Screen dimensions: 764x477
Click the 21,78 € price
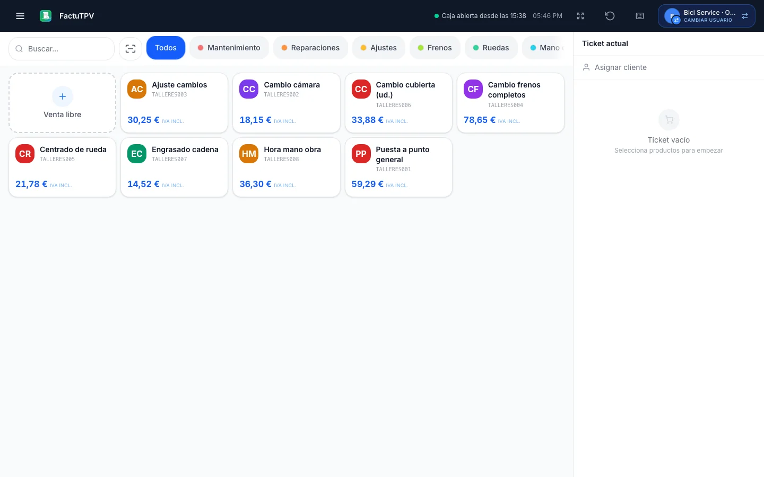[x=31, y=184]
